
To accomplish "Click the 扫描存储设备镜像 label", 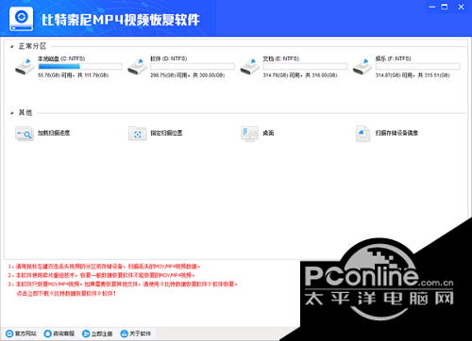I will [396, 133].
